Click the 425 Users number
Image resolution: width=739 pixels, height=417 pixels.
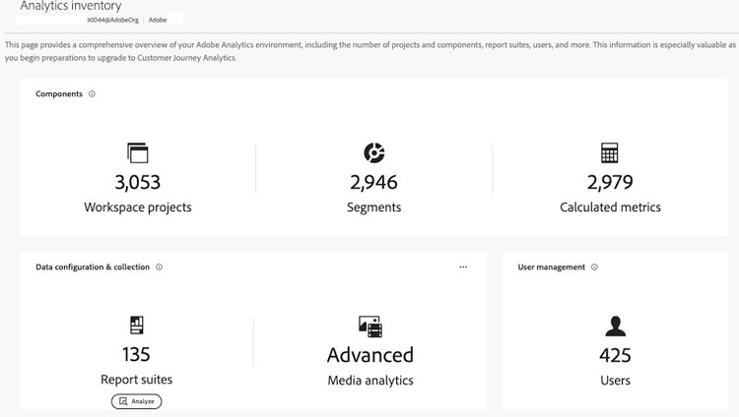click(x=615, y=354)
